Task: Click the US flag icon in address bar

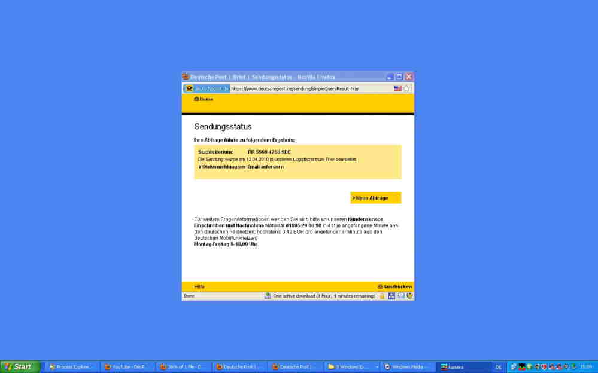Action: (397, 88)
